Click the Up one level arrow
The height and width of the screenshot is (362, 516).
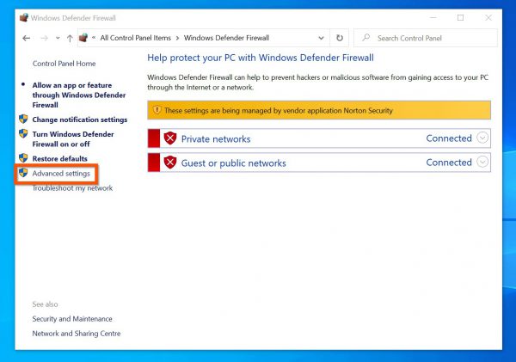(x=70, y=39)
